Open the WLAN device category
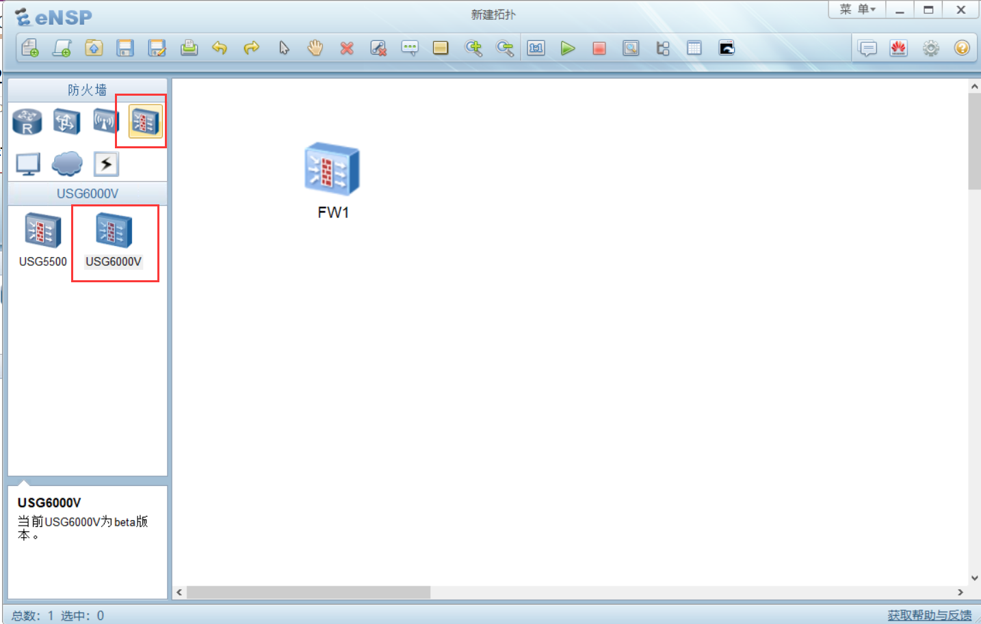 point(106,121)
